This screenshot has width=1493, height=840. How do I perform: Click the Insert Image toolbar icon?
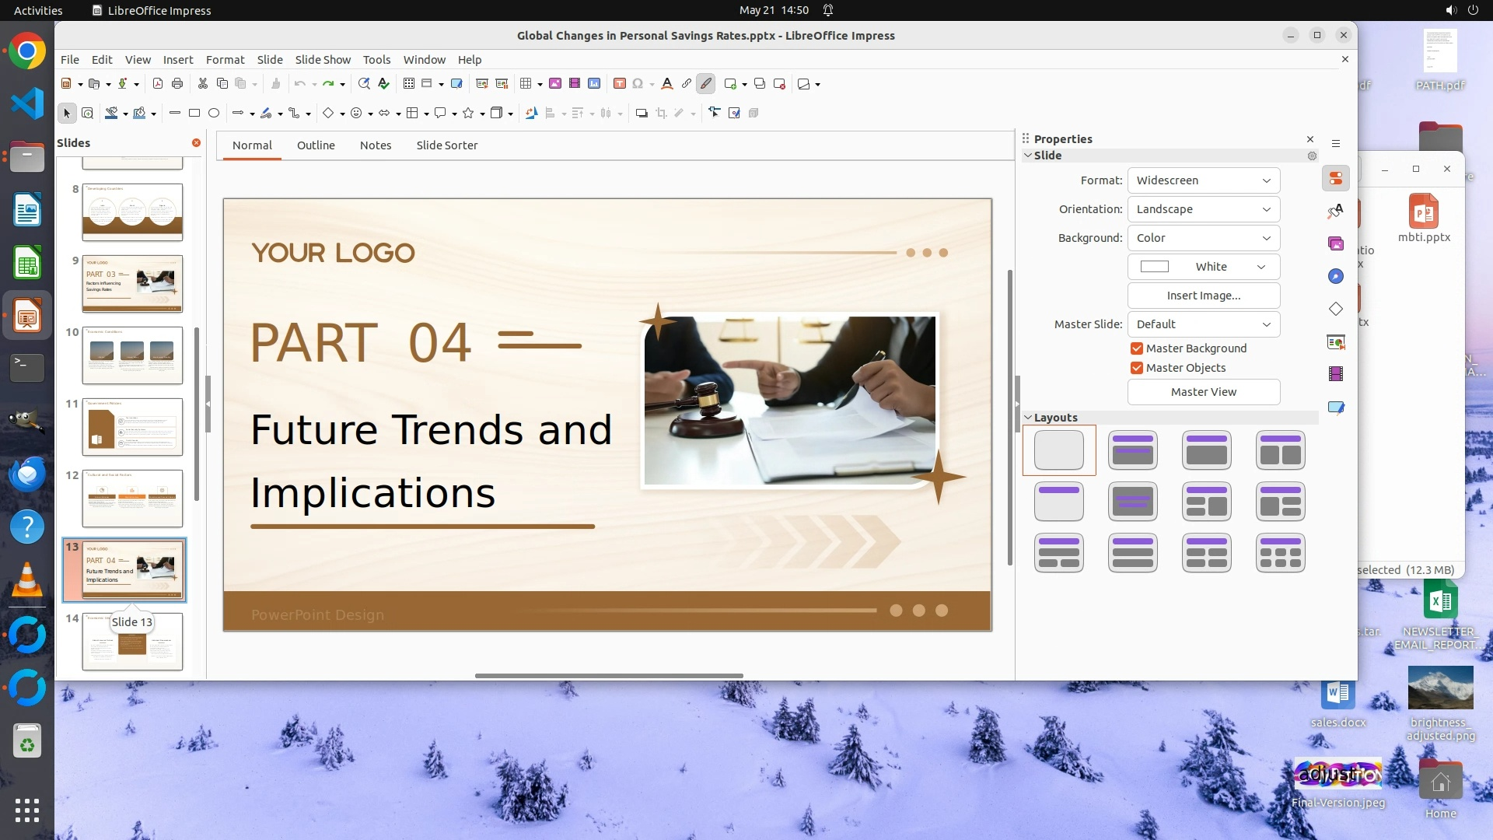555,84
